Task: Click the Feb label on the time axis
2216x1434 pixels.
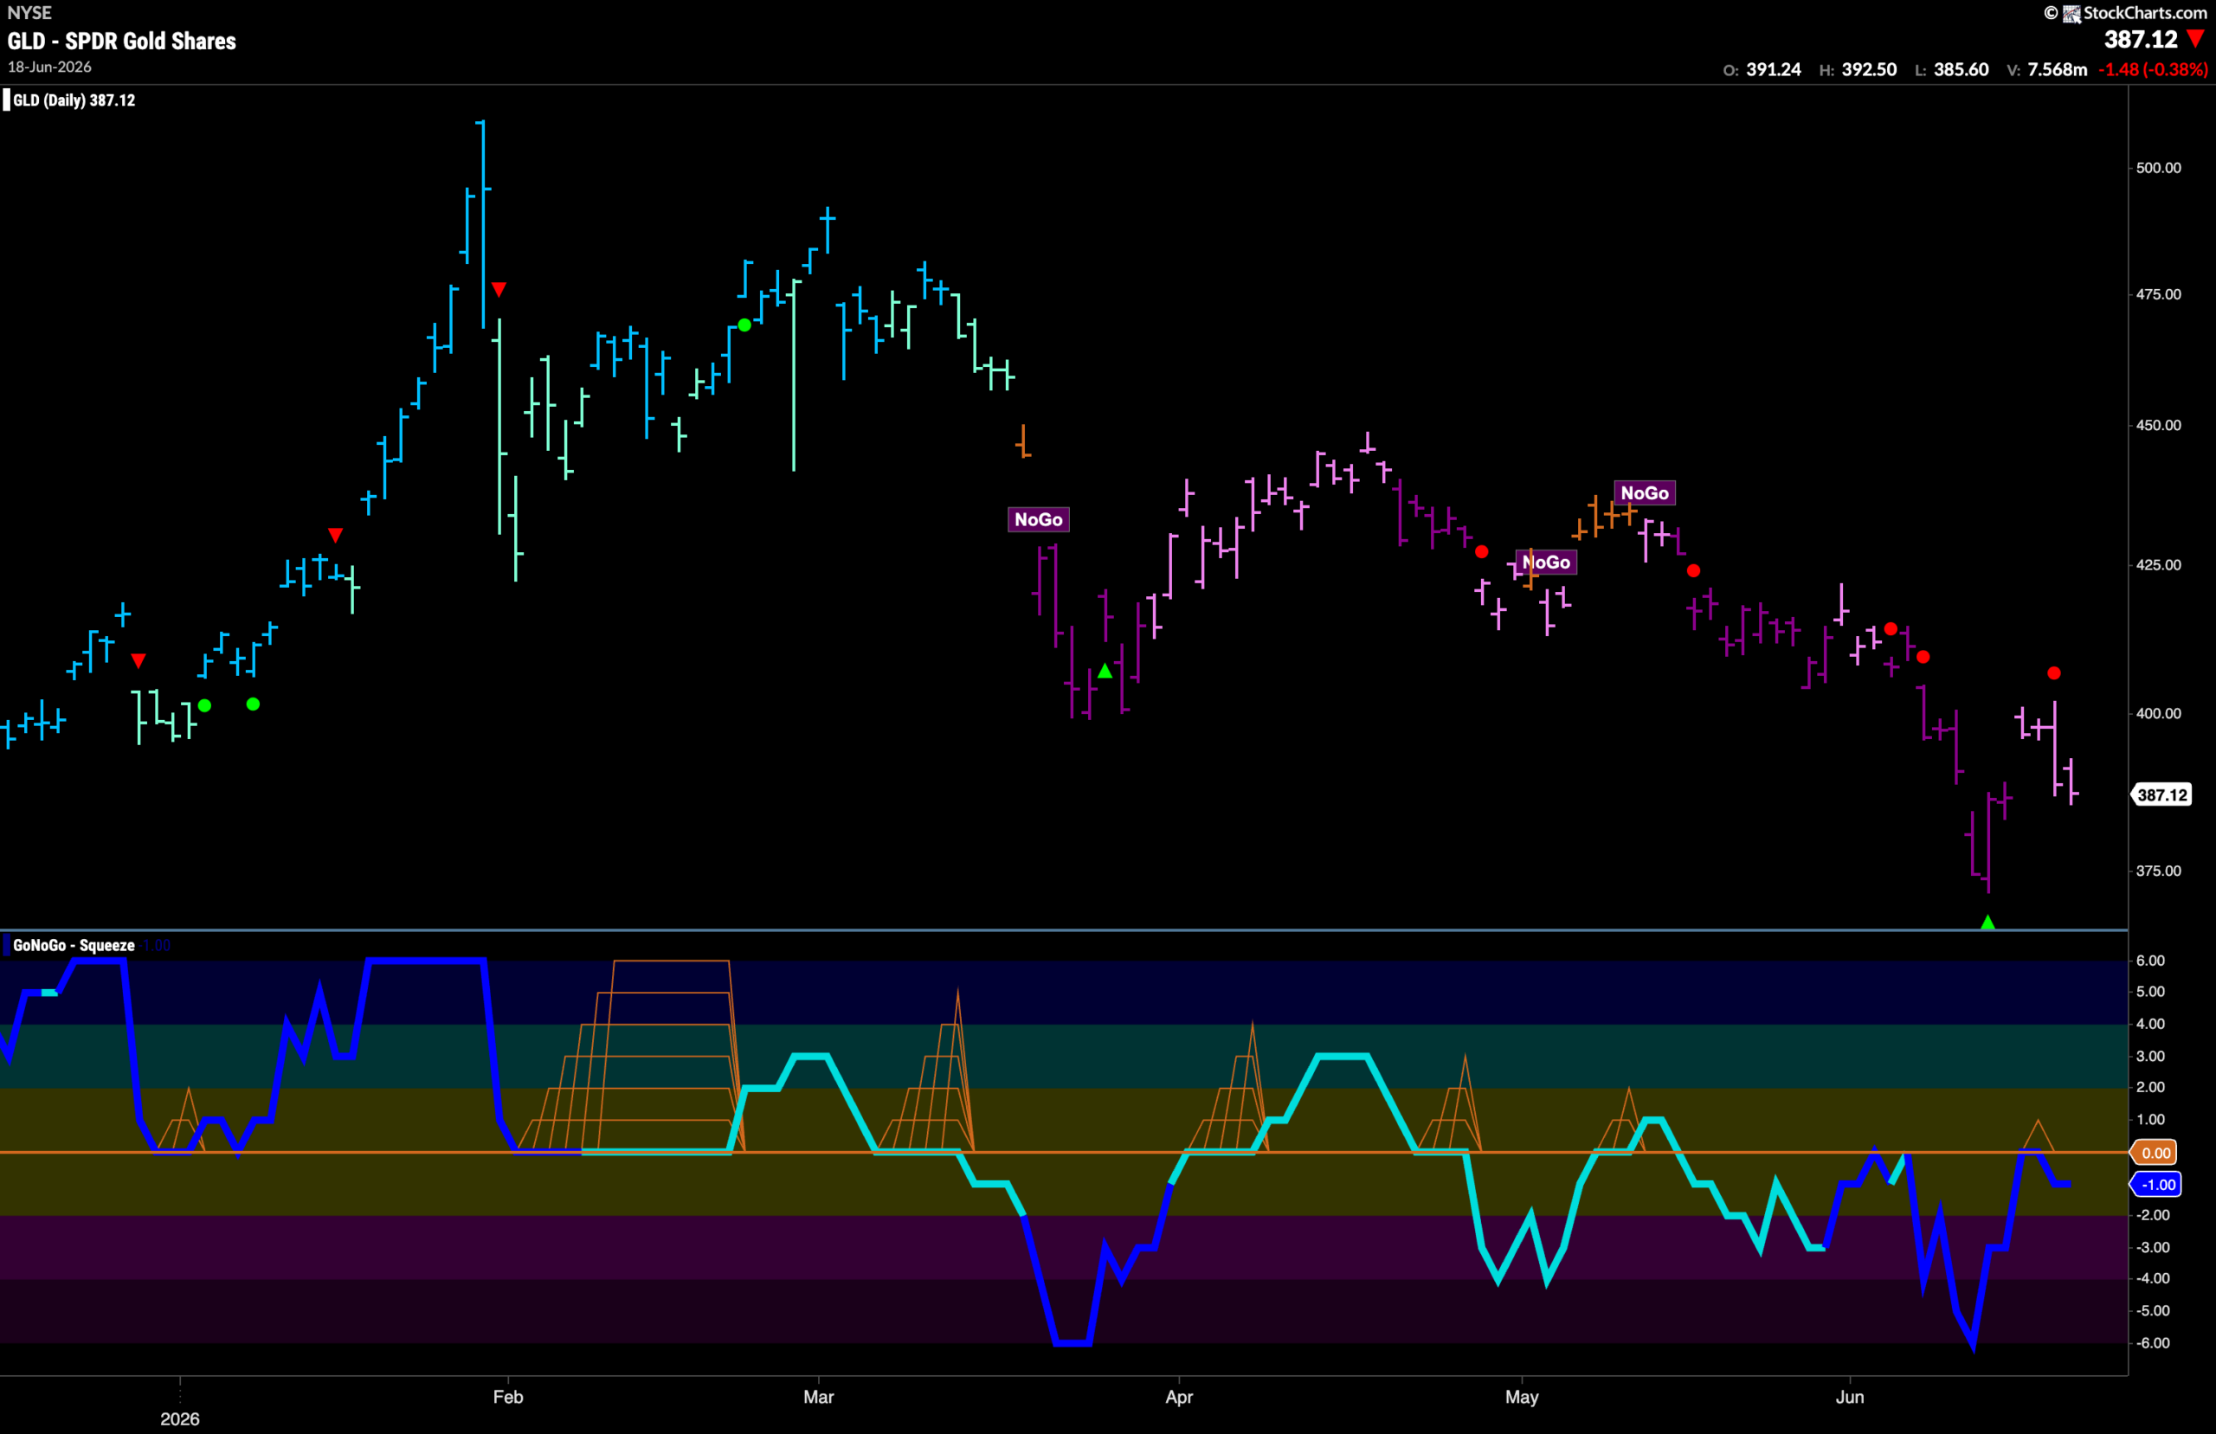Action: coord(508,1397)
